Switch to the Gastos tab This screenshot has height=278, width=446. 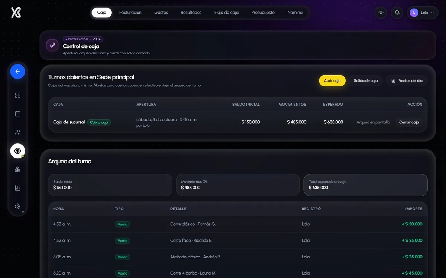[x=161, y=13]
